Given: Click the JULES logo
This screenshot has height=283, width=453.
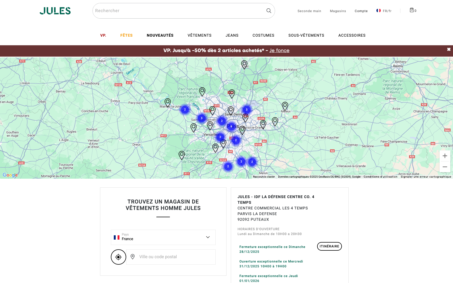Looking at the screenshot, I should point(55,11).
